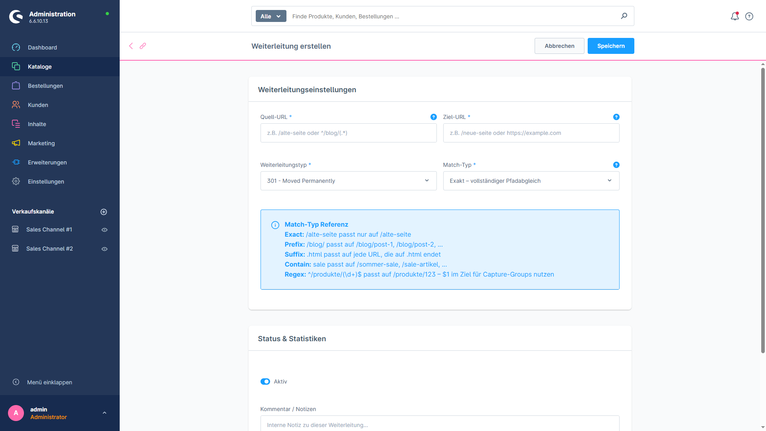Open the Match-Typ dropdown
766x431 pixels.
point(531,181)
